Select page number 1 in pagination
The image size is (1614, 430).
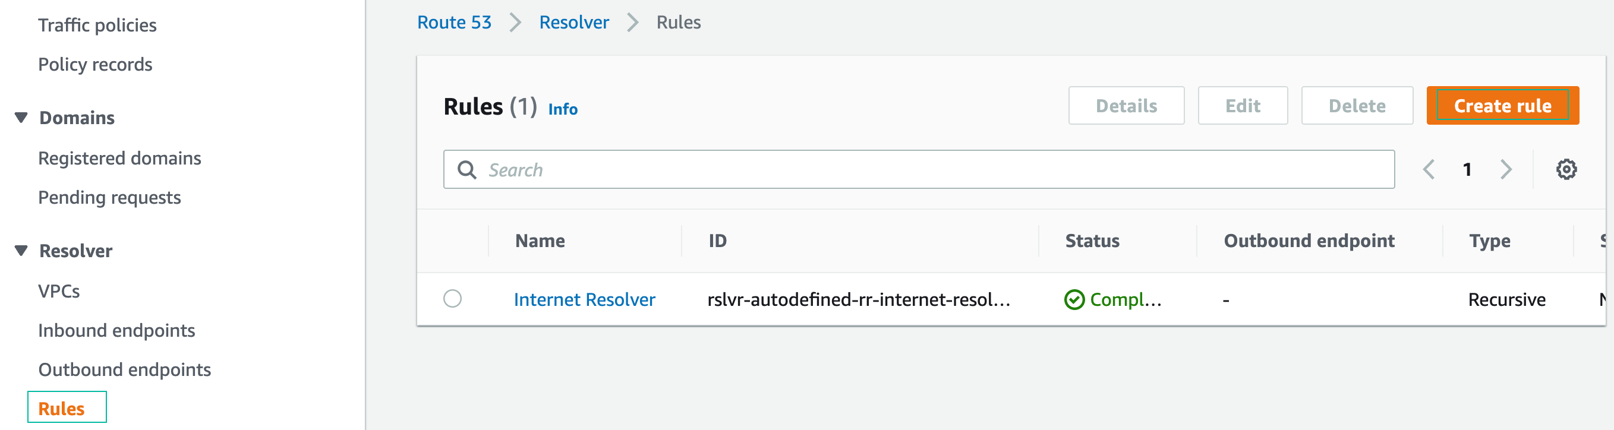click(x=1467, y=169)
